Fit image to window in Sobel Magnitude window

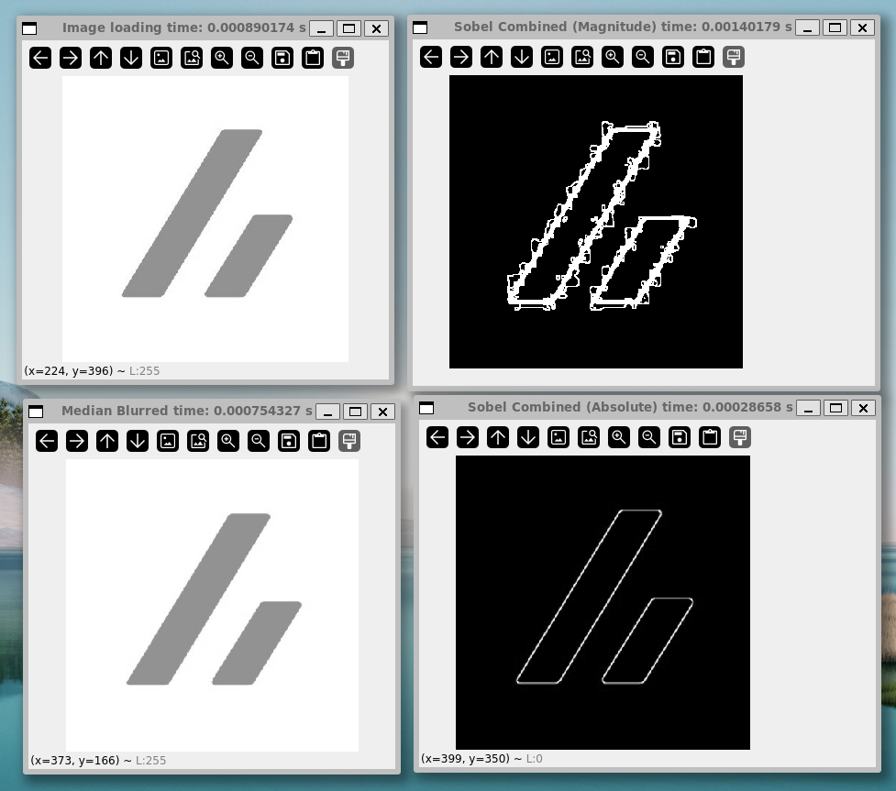pos(582,57)
